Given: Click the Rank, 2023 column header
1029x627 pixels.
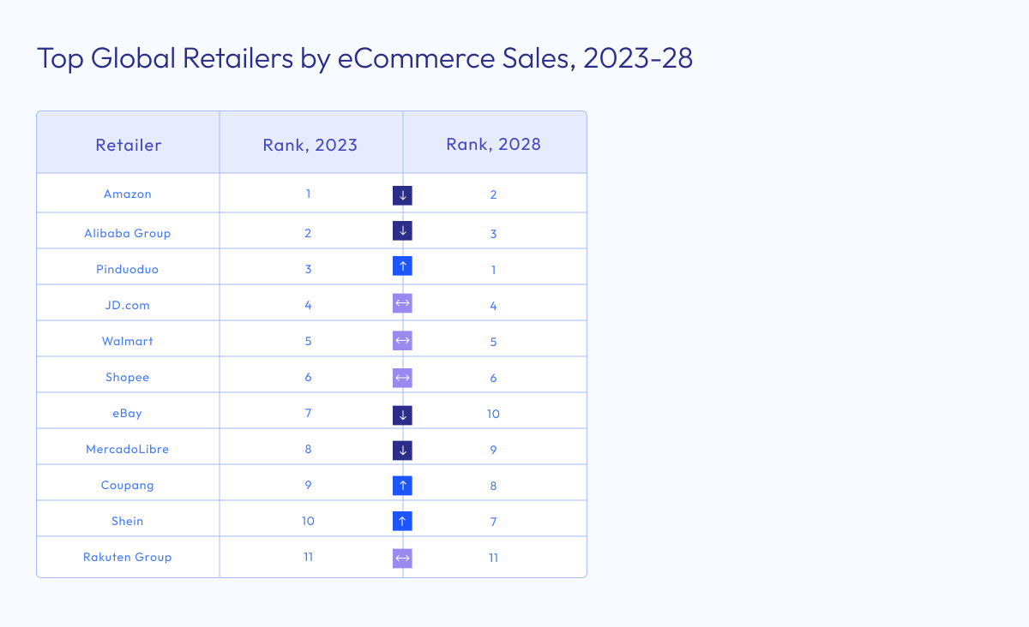Looking at the screenshot, I should [x=310, y=145].
